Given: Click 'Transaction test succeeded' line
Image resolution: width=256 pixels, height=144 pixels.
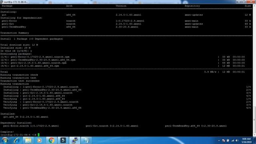Looking at the screenshot, I should pos(20,81).
